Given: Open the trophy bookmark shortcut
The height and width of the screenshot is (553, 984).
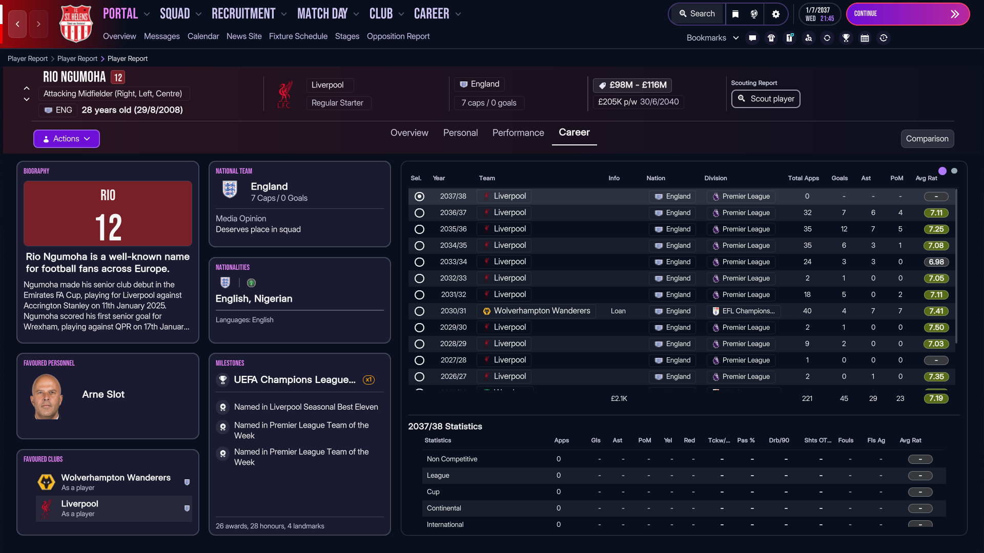Looking at the screenshot, I should (846, 38).
